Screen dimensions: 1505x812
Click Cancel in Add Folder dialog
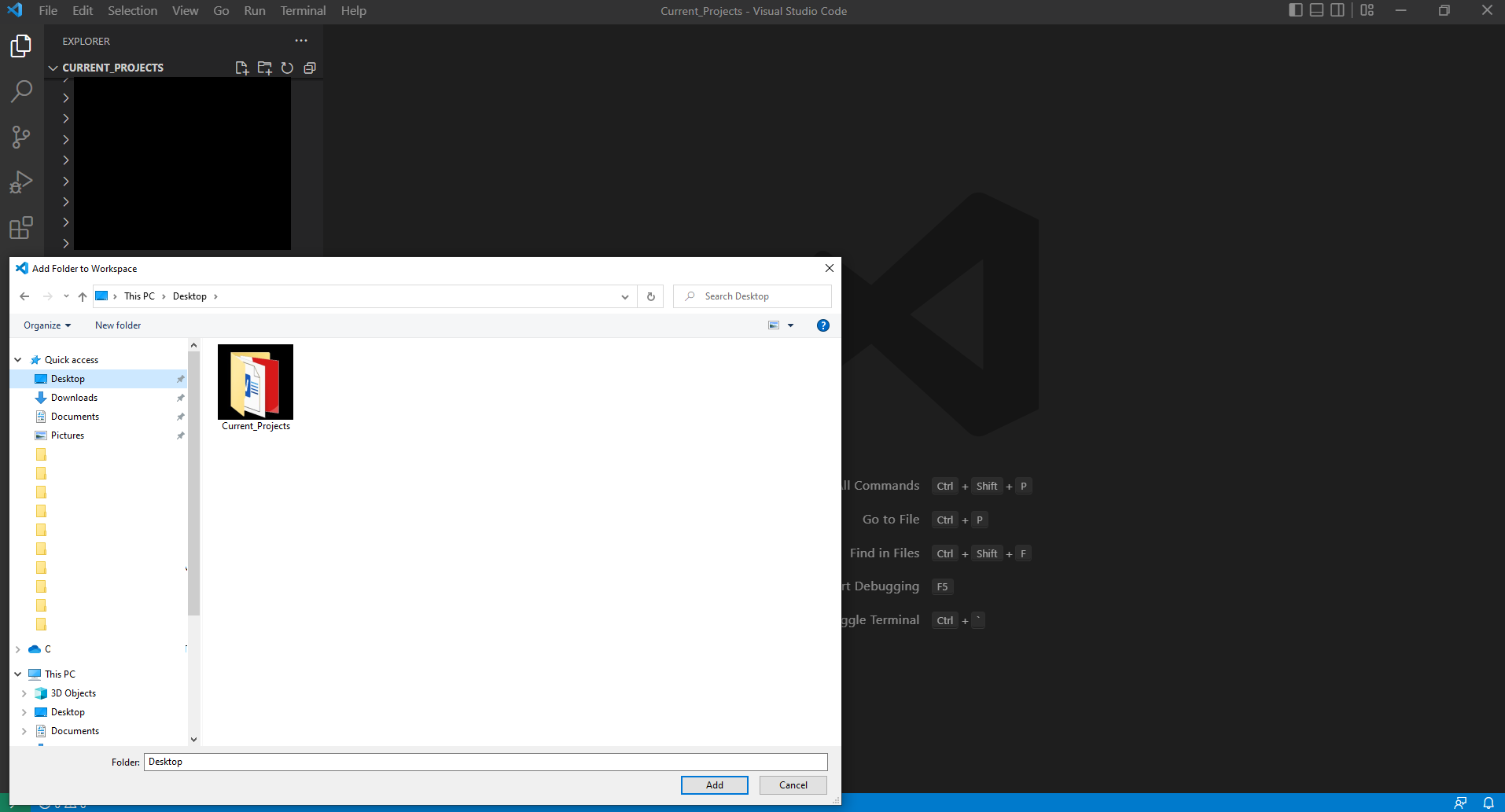click(x=793, y=785)
